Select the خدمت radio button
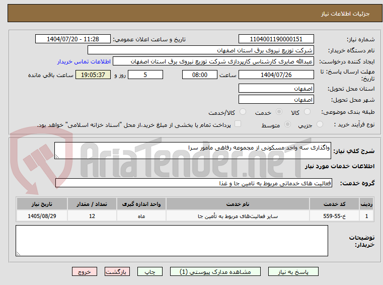 (x=279, y=112)
